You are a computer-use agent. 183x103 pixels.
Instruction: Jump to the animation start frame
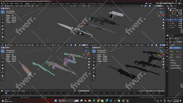coord(79,91)
